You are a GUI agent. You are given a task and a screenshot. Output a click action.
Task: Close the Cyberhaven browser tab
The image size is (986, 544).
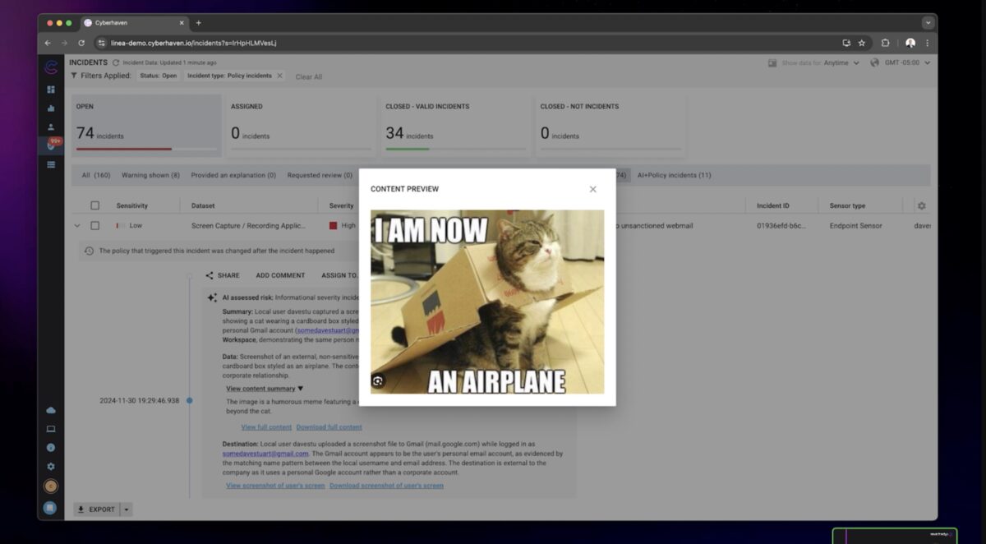coord(181,23)
